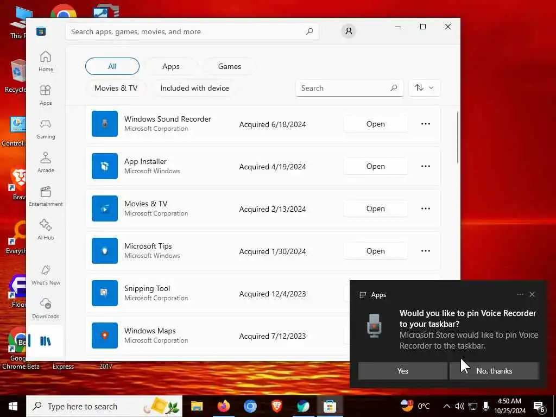Open Firefox from the taskbar
Screen dimensions: 556x417
[x=223, y=406]
